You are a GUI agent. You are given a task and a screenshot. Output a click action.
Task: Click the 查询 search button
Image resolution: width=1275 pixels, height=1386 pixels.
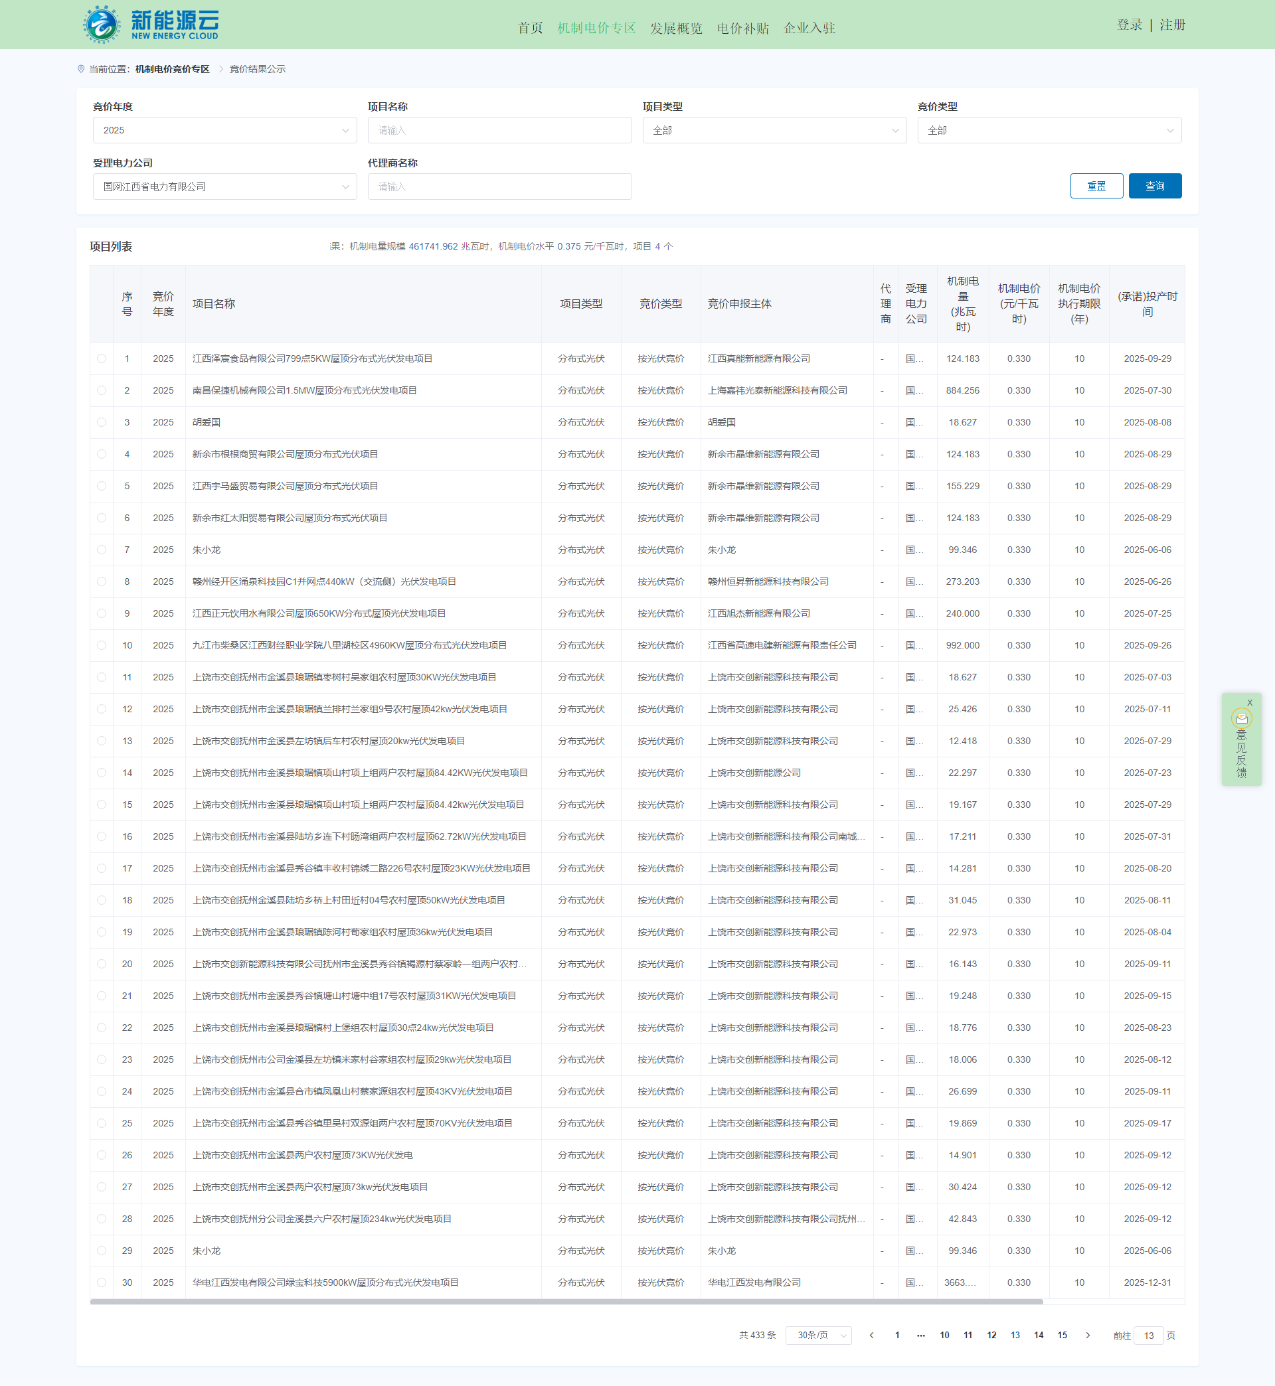(x=1154, y=186)
